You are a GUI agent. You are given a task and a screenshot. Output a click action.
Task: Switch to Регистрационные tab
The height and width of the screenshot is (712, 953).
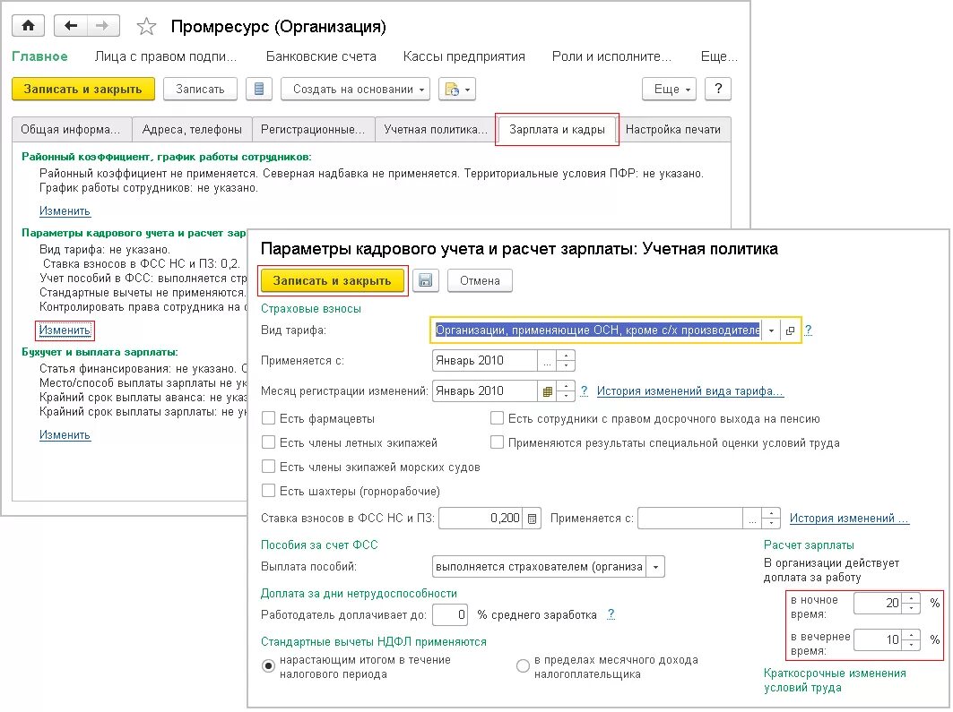pyautogui.click(x=313, y=129)
